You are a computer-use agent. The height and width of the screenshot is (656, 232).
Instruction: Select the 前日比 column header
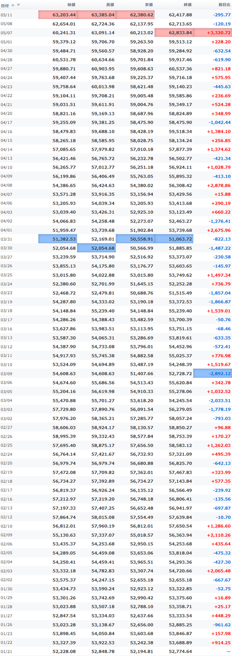click(x=224, y=5)
